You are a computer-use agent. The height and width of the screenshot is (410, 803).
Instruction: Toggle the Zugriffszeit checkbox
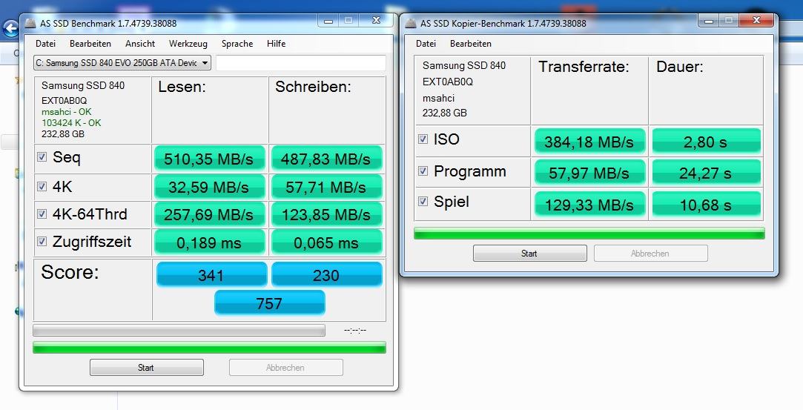click(x=42, y=240)
